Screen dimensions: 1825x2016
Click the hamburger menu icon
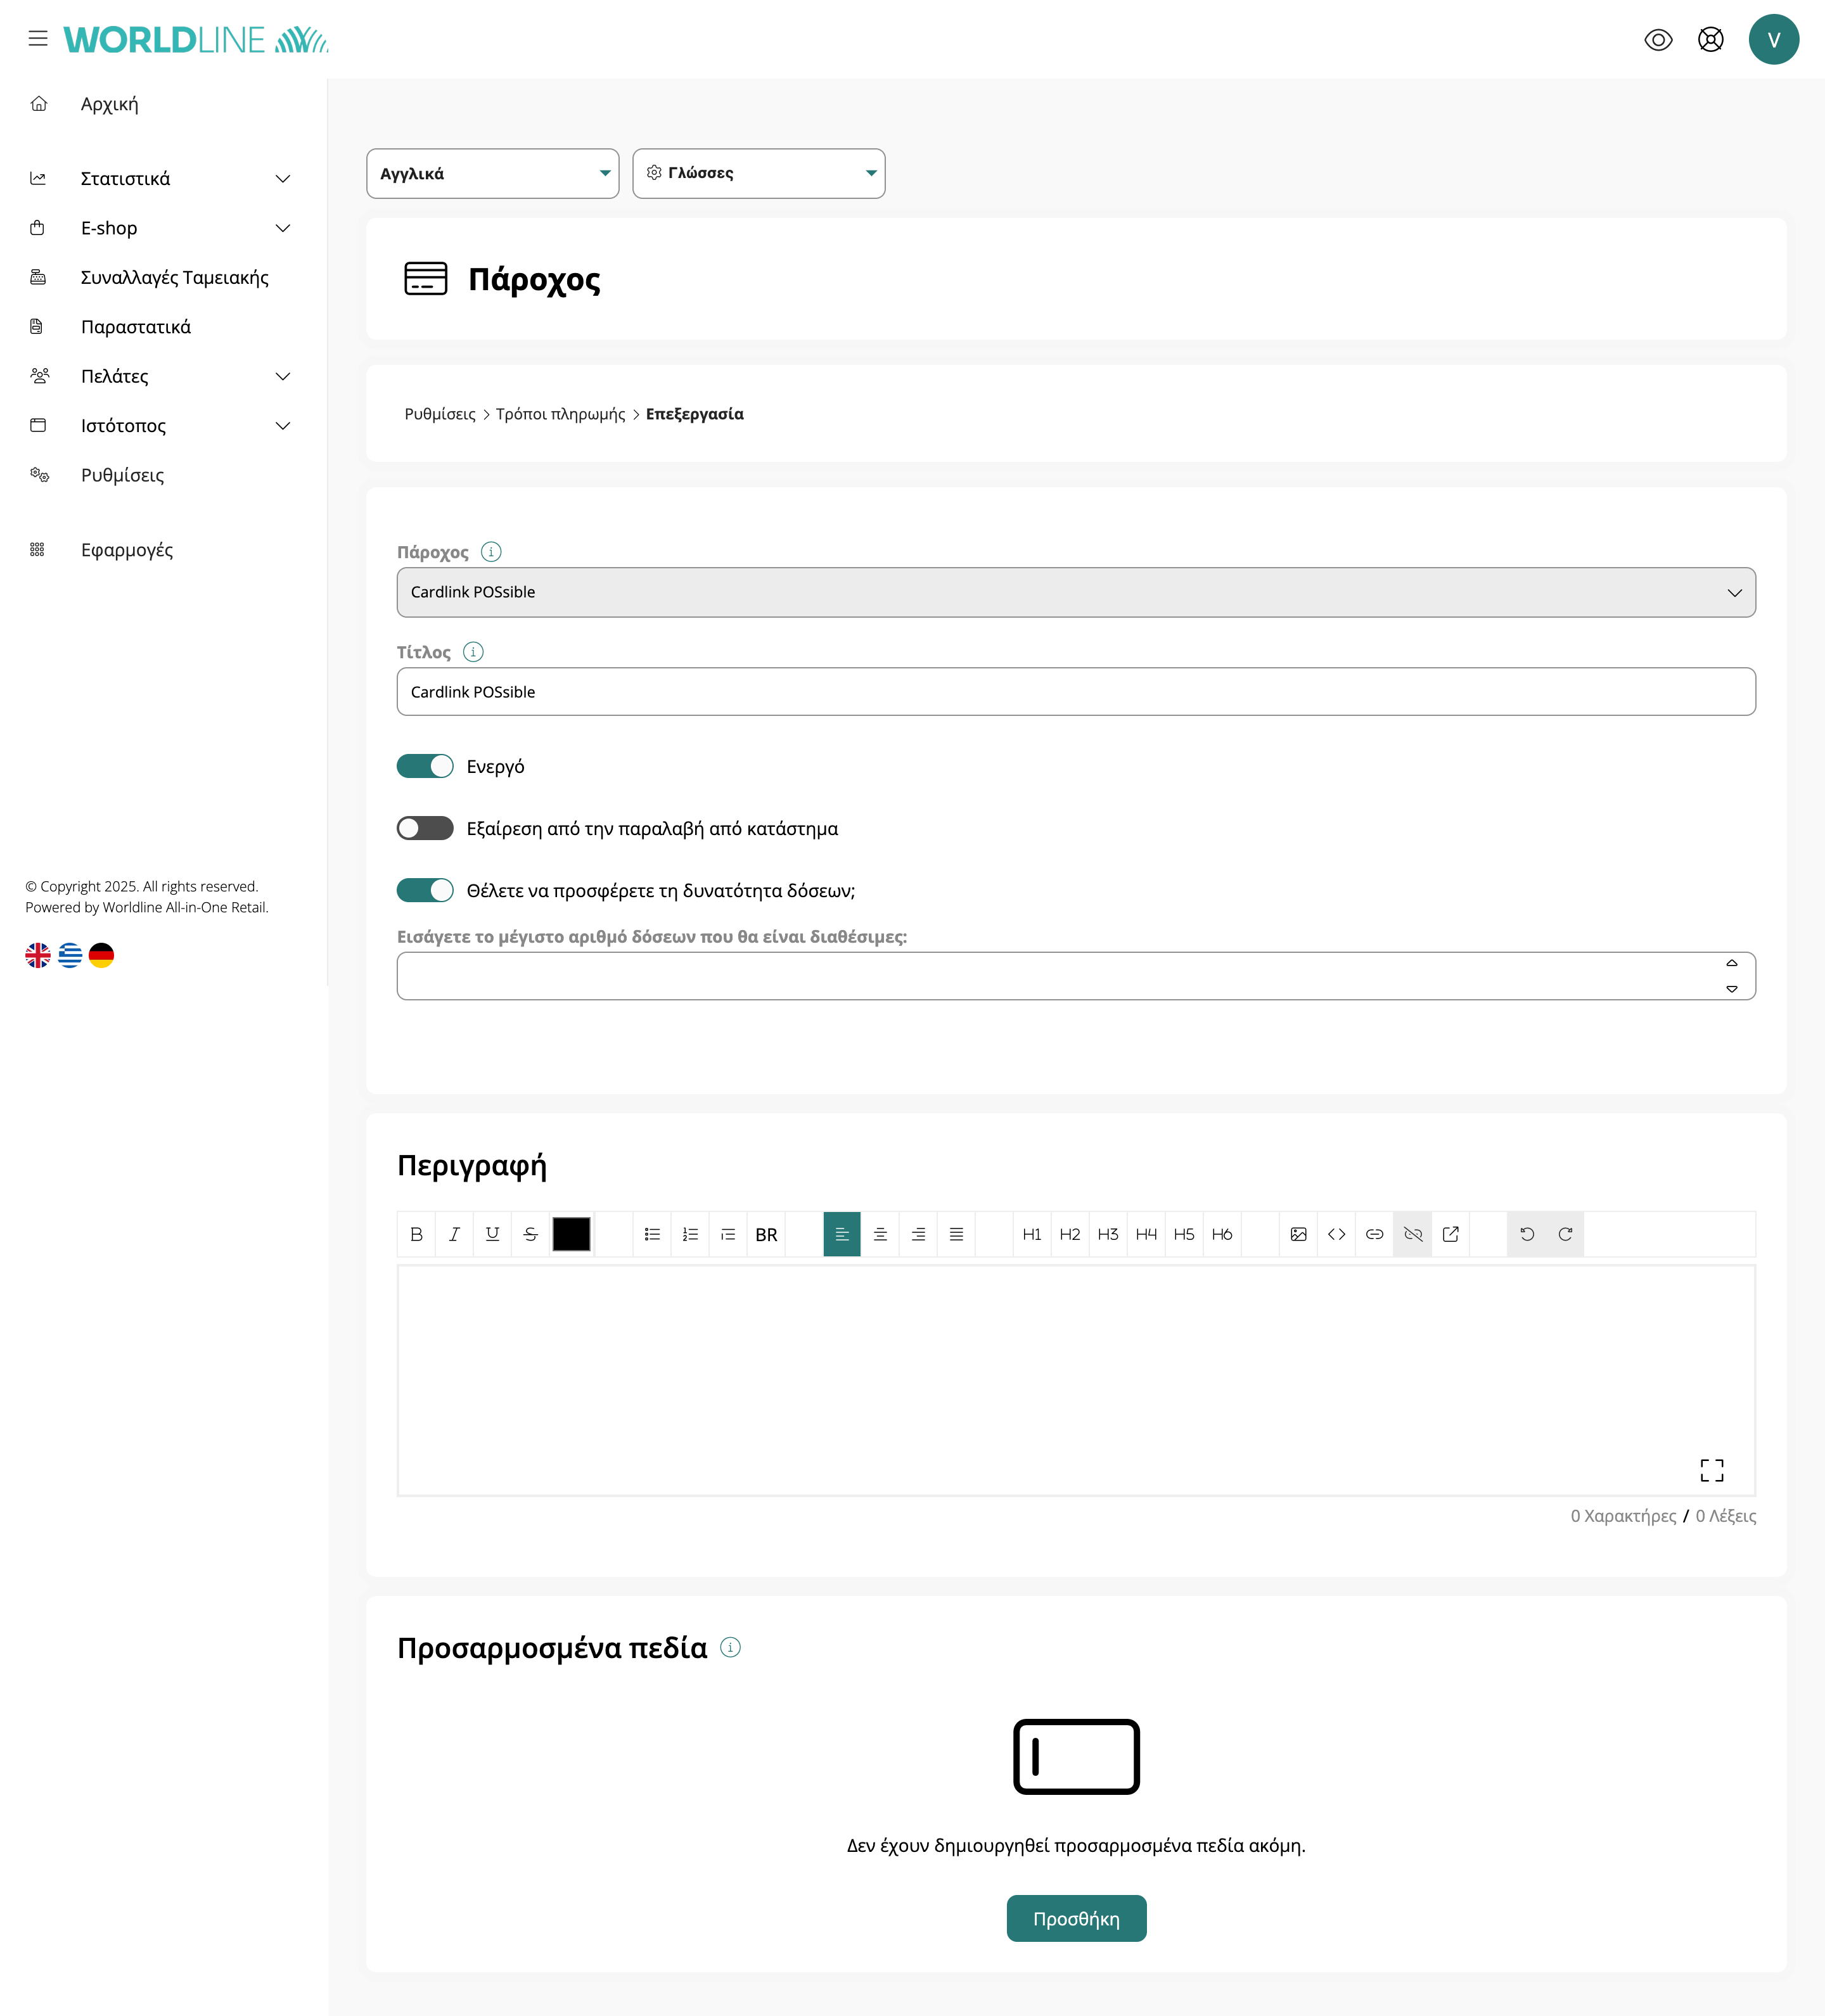pyautogui.click(x=38, y=39)
